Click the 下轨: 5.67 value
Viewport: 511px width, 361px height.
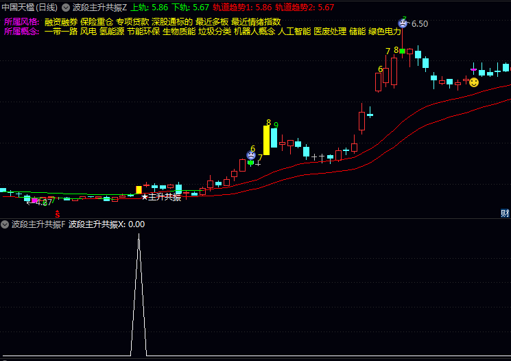click(x=190, y=7)
